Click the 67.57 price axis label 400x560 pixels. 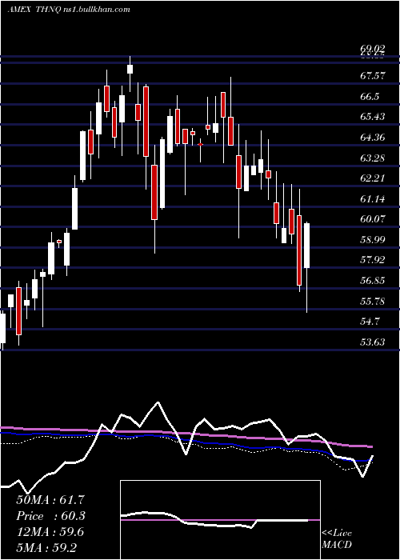(372, 76)
